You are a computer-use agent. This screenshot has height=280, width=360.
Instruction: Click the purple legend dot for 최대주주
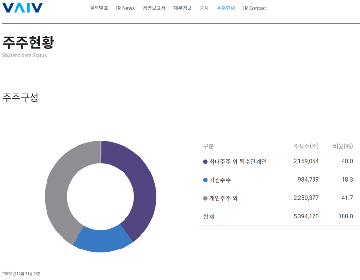205,162
